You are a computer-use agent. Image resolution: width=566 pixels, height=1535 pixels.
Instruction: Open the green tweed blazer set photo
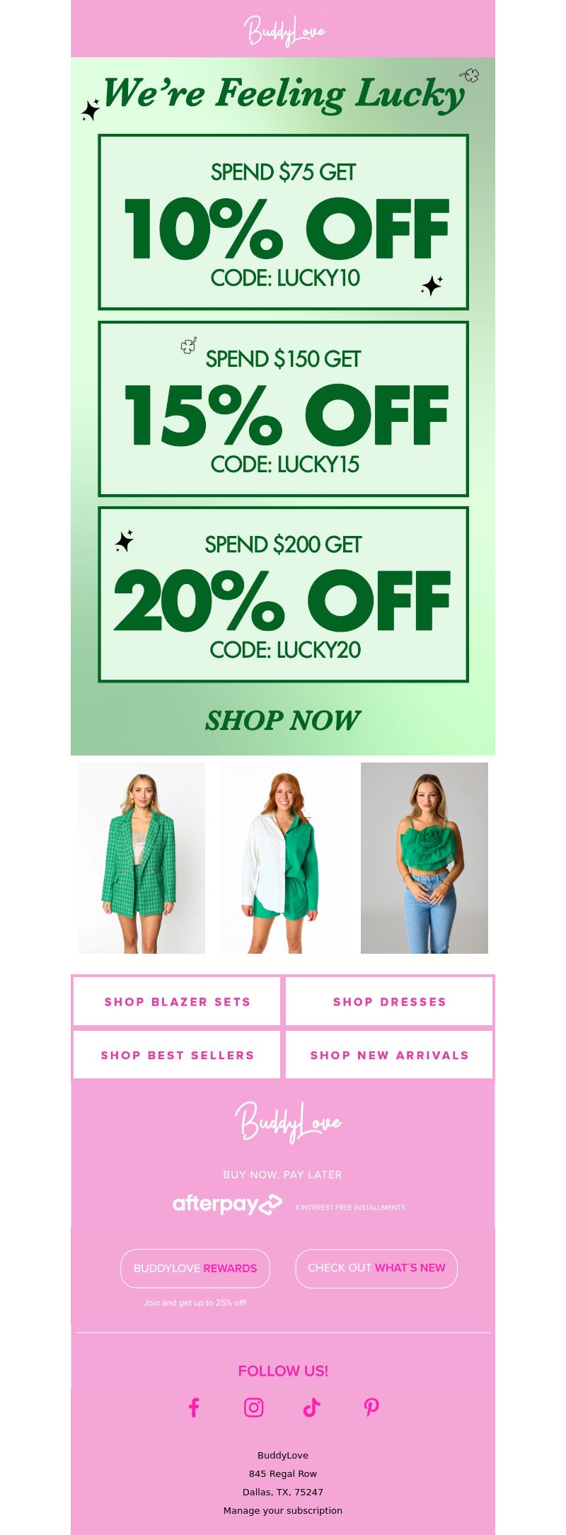tap(141, 858)
